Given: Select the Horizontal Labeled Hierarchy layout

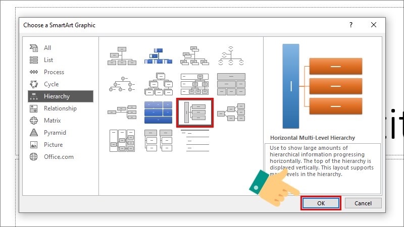Looking at the screenshot, I should coord(122,140).
